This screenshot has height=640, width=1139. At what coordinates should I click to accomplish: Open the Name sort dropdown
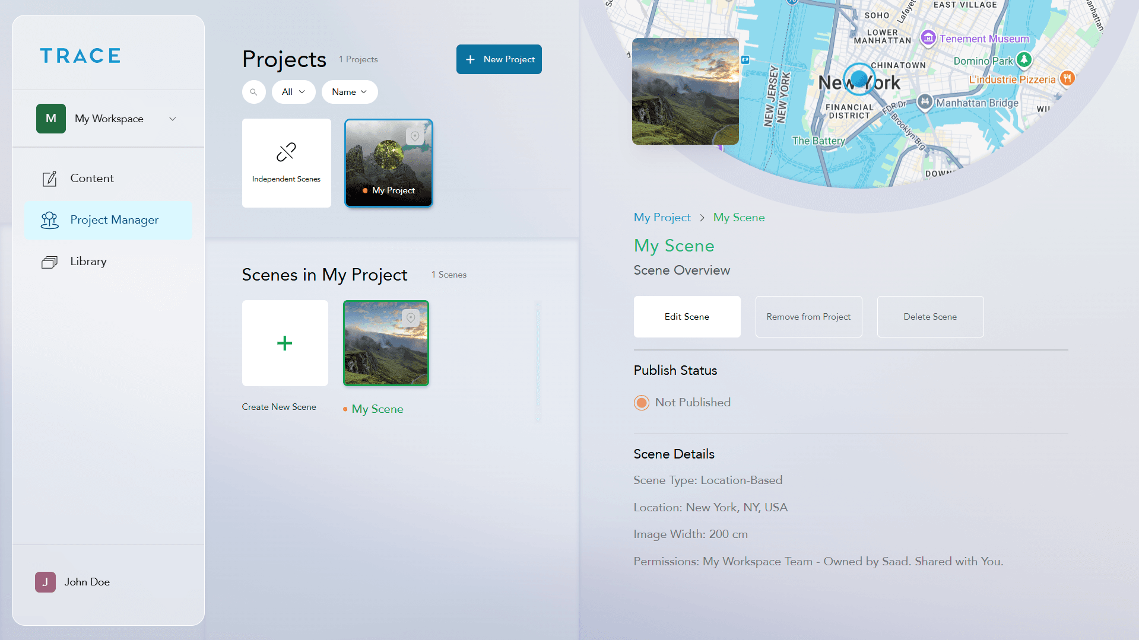pyautogui.click(x=349, y=92)
